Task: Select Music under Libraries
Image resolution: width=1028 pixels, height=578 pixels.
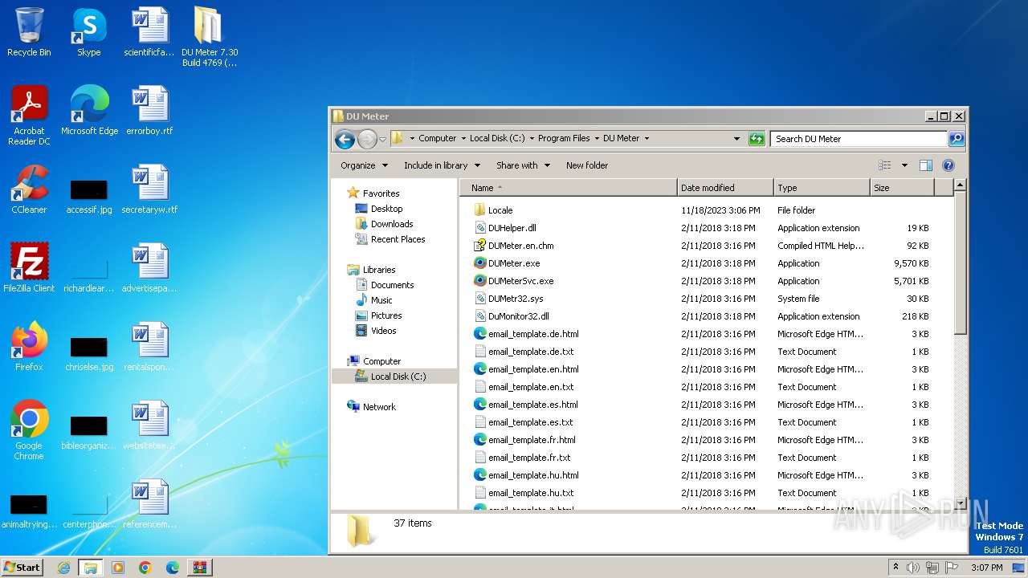Action: click(381, 300)
